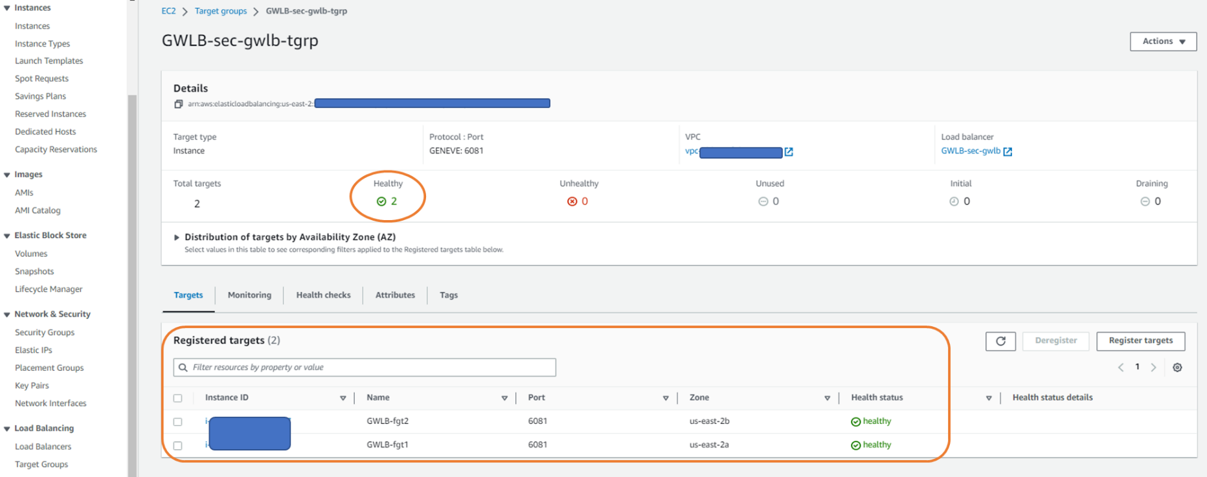The height and width of the screenshot is (477, 1207).
Task: Click the filter resources search field
Action: pyautogui.click(x=365, y=368)
